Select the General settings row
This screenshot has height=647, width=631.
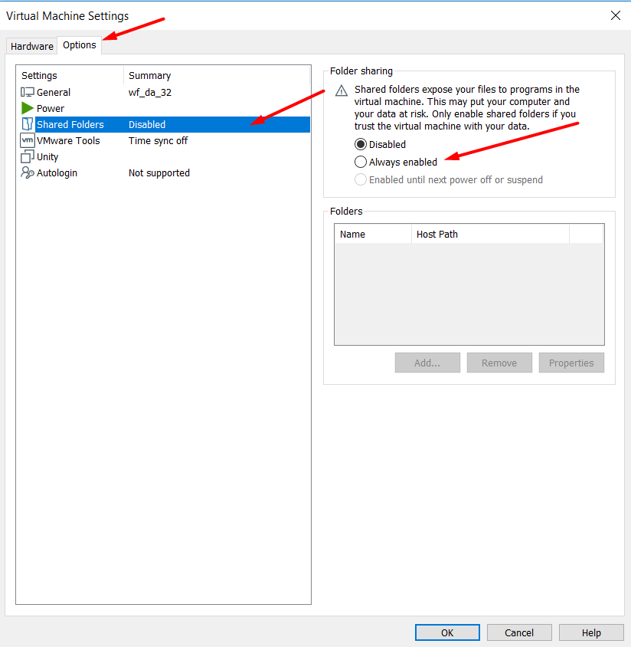165,92
